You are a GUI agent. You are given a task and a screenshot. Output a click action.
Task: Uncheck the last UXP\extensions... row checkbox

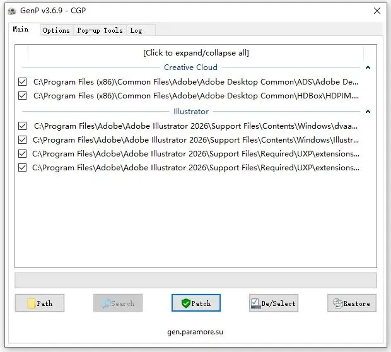pos(23,168)
